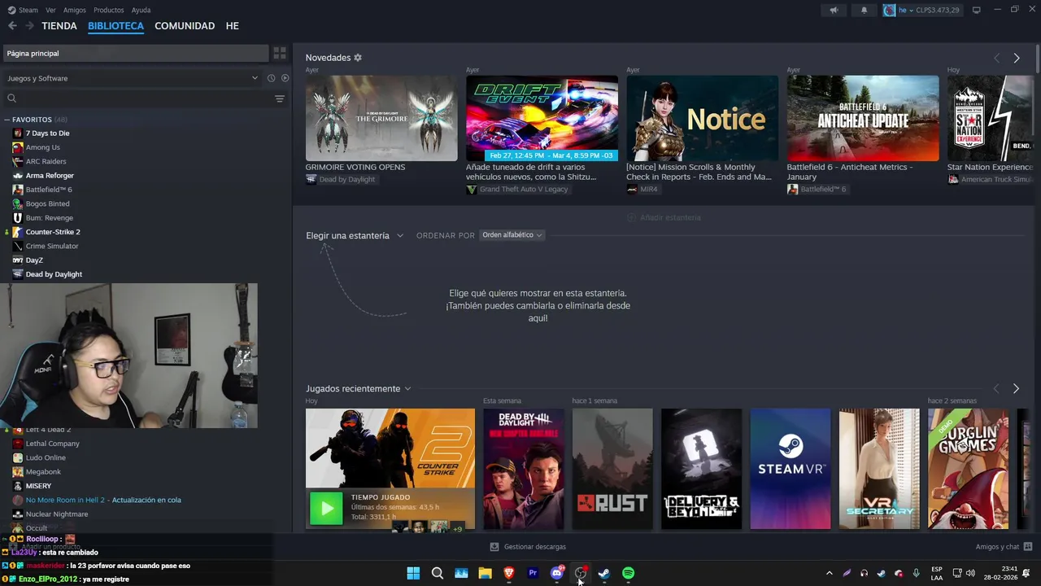This screenshot has width=1041, height=586.
Task: Open the Amigos menu
Action: point(75,10)
